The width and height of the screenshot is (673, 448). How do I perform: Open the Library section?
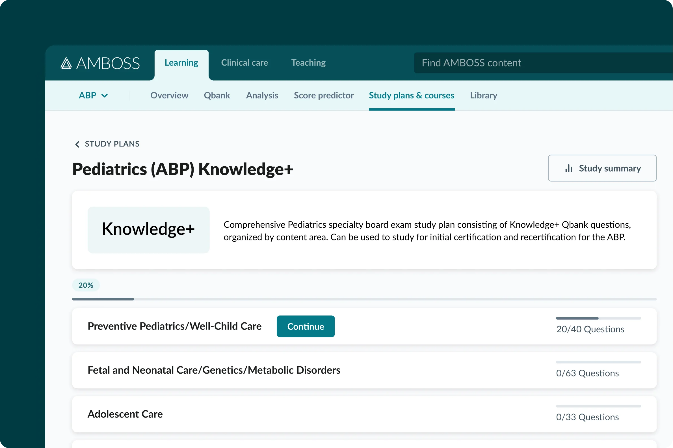tap(483, 95)
